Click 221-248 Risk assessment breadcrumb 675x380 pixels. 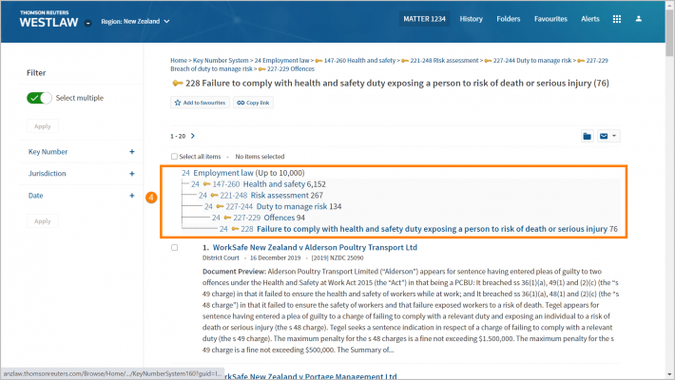[444, 60]
